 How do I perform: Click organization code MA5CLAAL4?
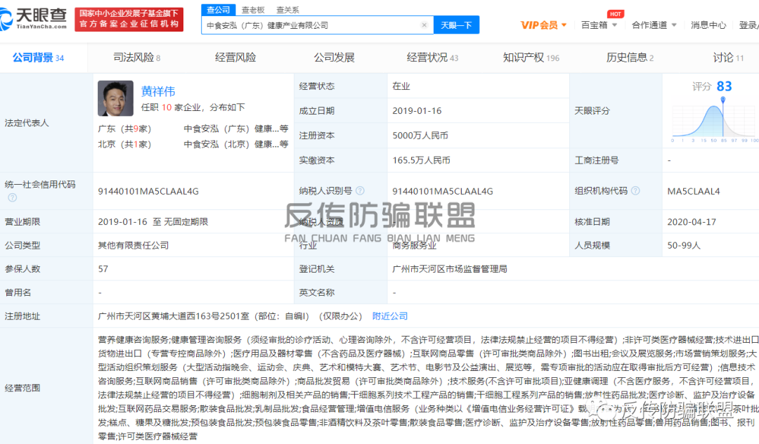(x=694, y=191)
